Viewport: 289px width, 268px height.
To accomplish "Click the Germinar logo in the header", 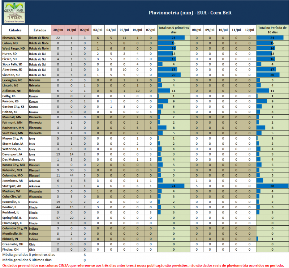I will click(x=14, y=12).
